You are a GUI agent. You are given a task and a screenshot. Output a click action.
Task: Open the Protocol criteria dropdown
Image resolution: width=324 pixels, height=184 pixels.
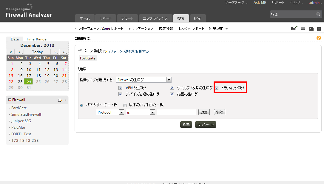110,112
